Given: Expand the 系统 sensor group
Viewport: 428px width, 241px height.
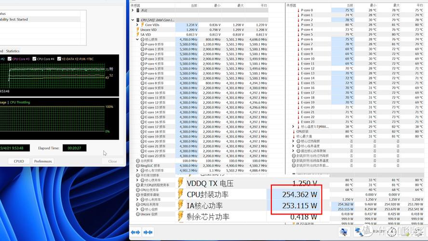Looking at the screenshot, I should [x=133, y=11].
